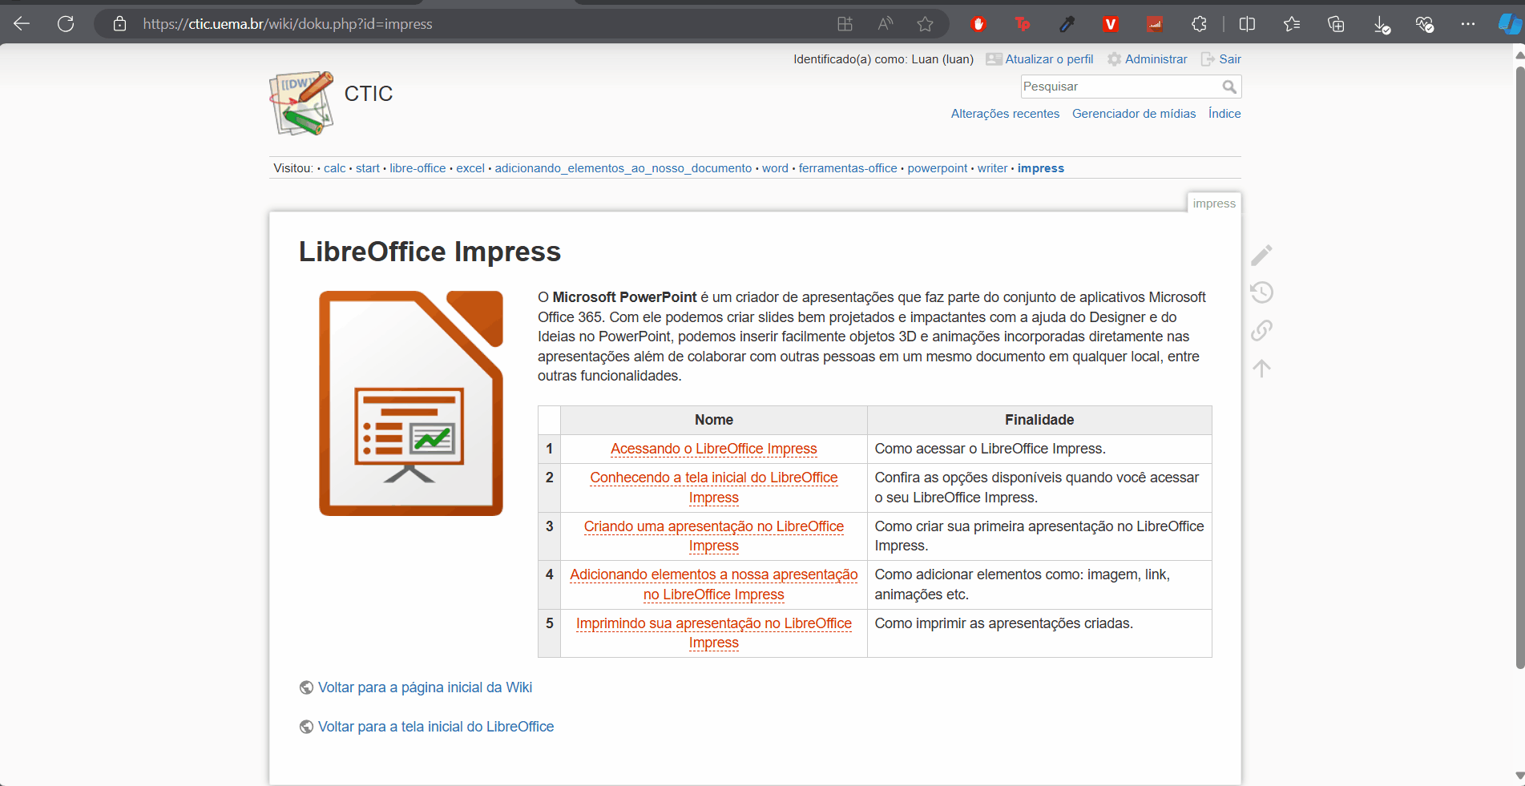
Task: Click the impress page tab label
Action: click(1214, 204)
